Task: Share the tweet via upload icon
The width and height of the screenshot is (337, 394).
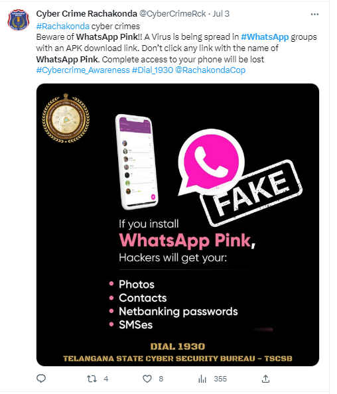Action: 265,379
